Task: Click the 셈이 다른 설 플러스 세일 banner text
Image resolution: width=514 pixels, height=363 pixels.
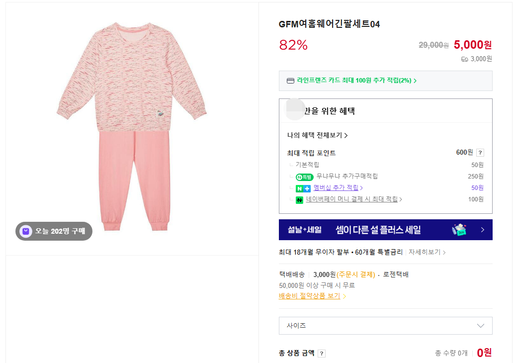Action: [x=378, y=230]
